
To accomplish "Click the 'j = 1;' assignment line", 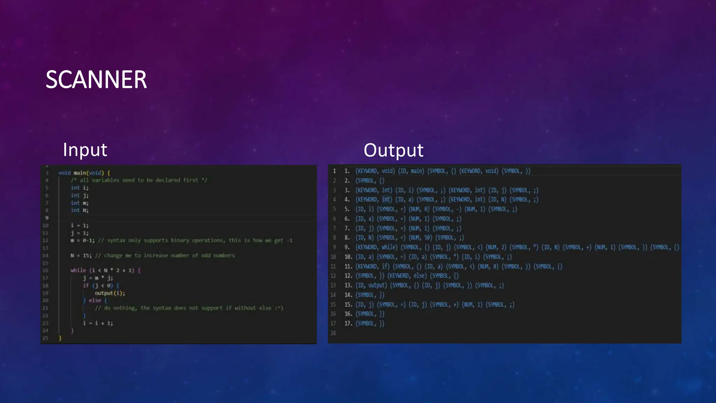I will (x=80, y=233).
